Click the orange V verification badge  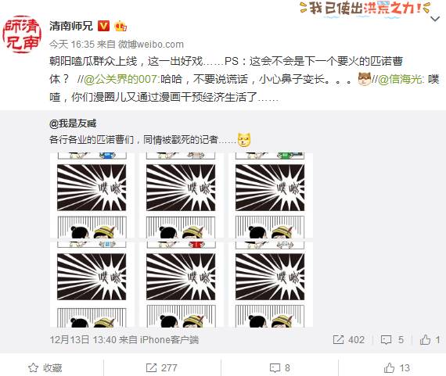click(103, 26)
